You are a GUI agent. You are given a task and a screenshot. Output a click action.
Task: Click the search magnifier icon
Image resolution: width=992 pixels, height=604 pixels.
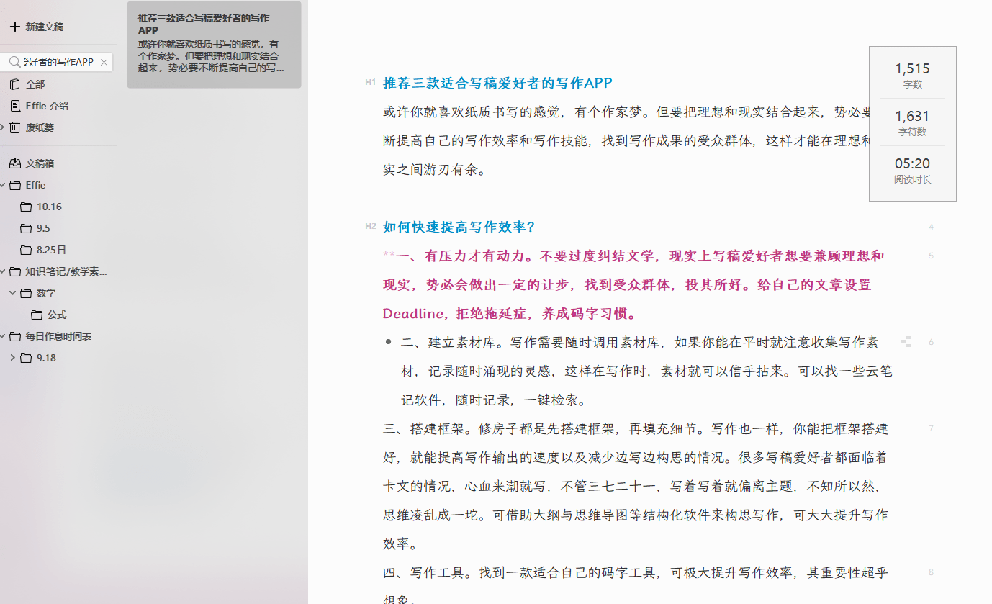(14, 62)
